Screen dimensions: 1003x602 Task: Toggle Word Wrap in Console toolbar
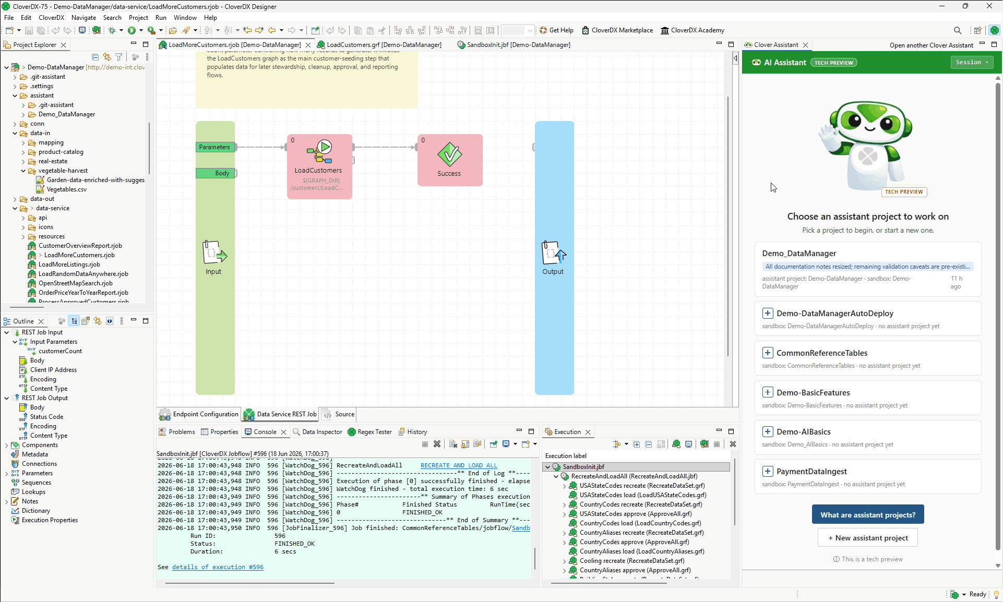coord(477,444)
